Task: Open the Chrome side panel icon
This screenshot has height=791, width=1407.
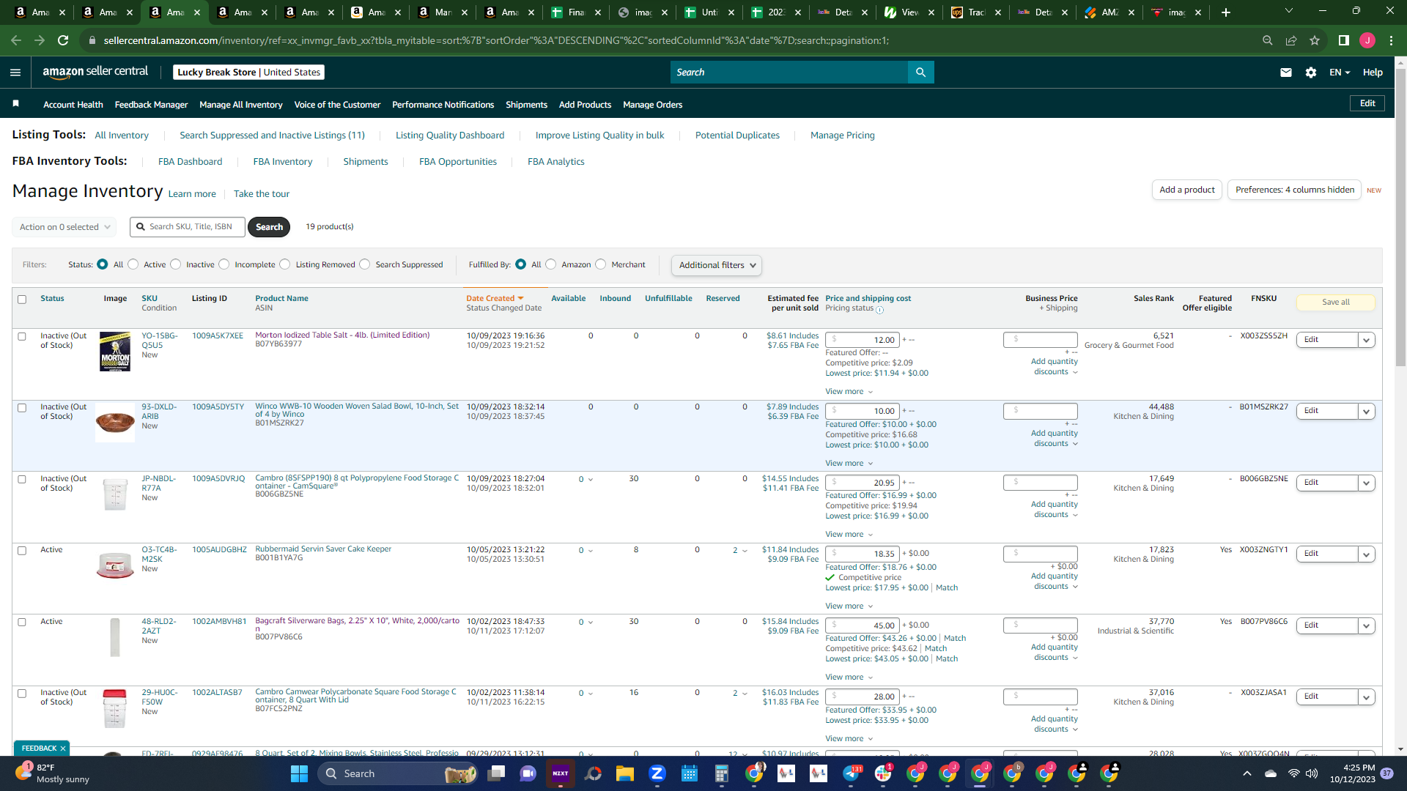Action: 1344,40
